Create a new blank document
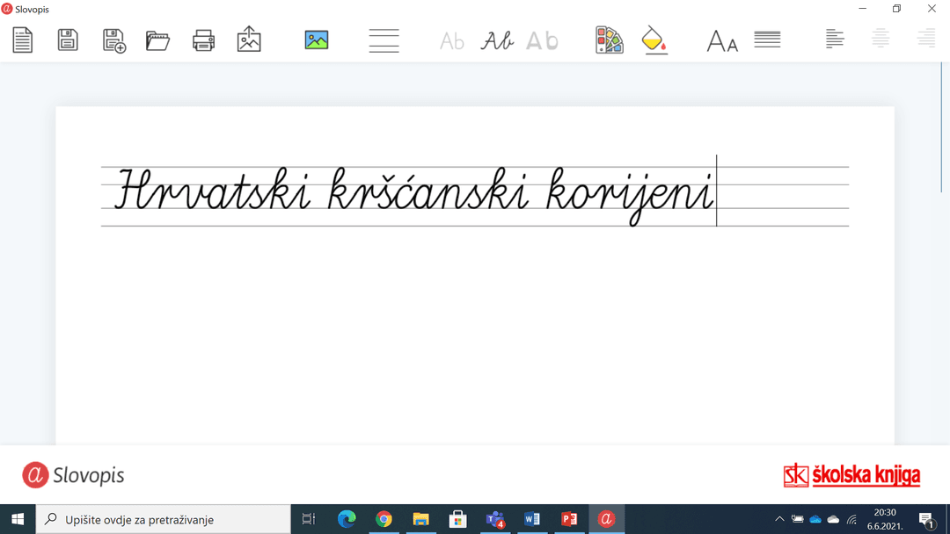 [x=23, y=40]
